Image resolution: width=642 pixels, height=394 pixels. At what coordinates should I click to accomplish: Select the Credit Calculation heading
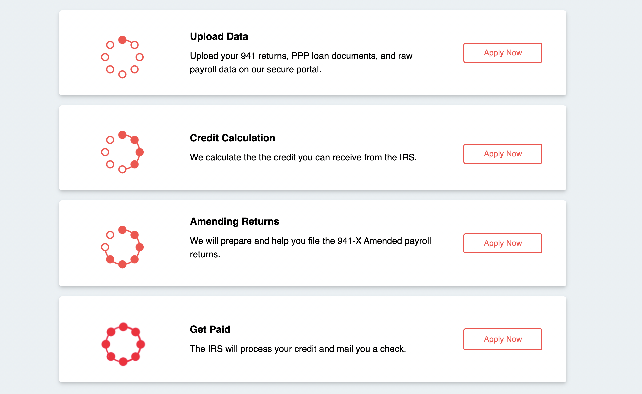(232, 138)
